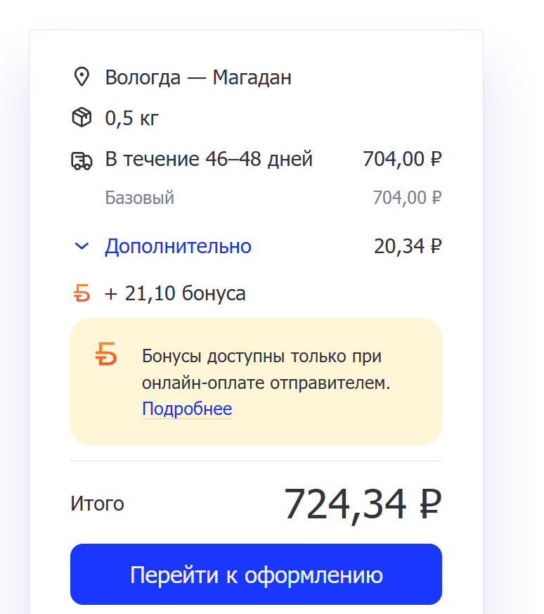Click the orange bonus icon beside 21,10

click(82, 293)
